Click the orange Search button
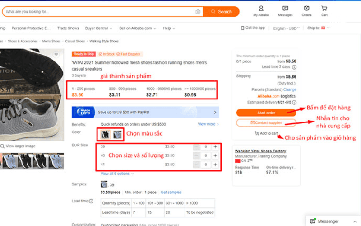The width and height of the screenshot is (361, 226). 221,12
